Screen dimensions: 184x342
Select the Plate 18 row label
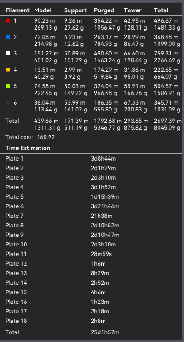pos(16,321)
